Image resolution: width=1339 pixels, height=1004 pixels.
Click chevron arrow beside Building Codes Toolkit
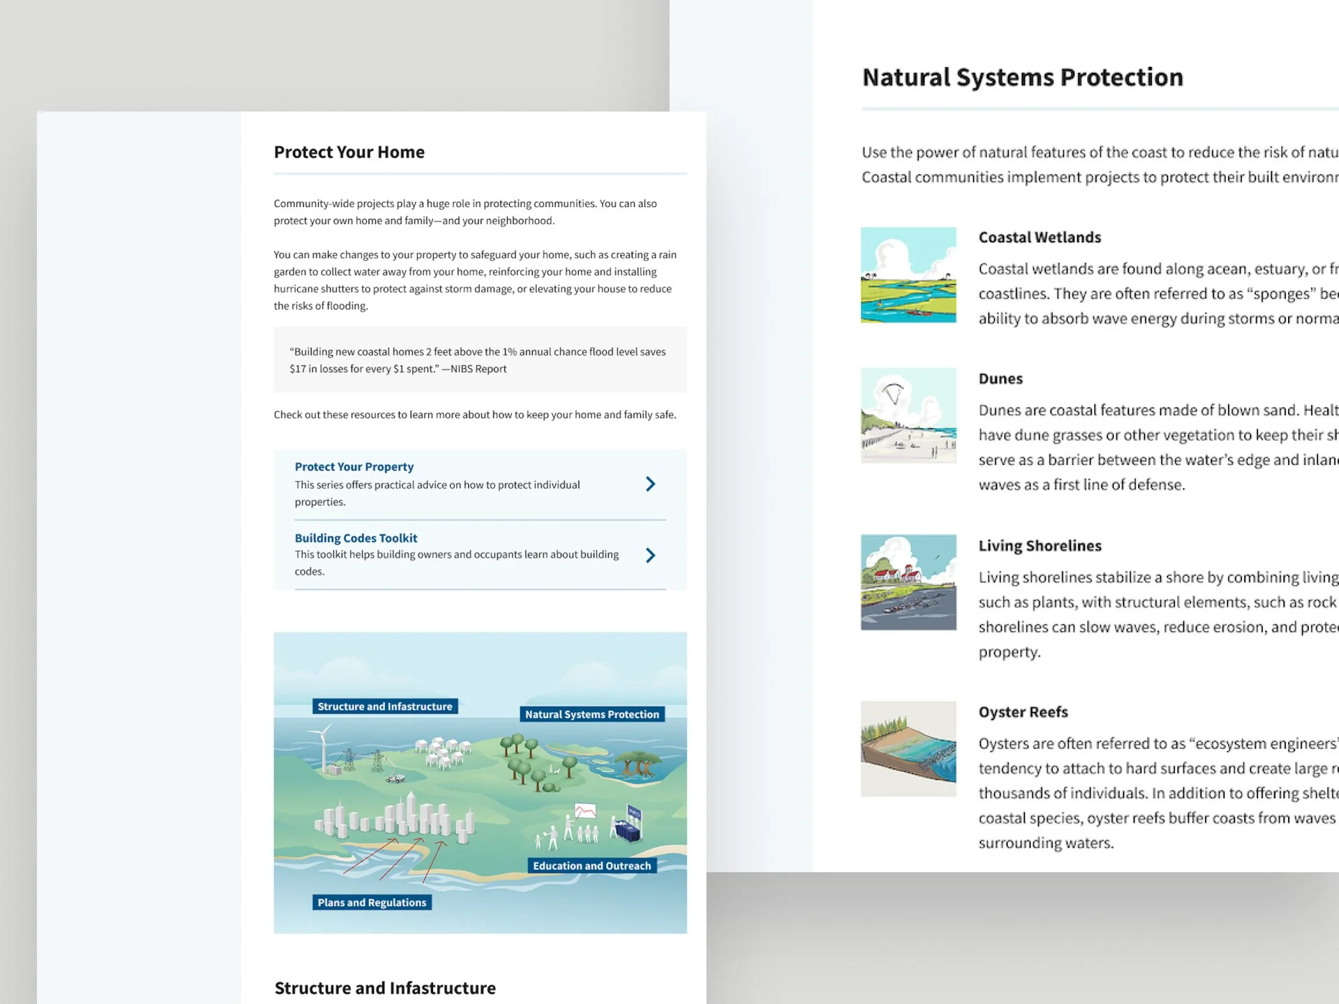point(650,555)
